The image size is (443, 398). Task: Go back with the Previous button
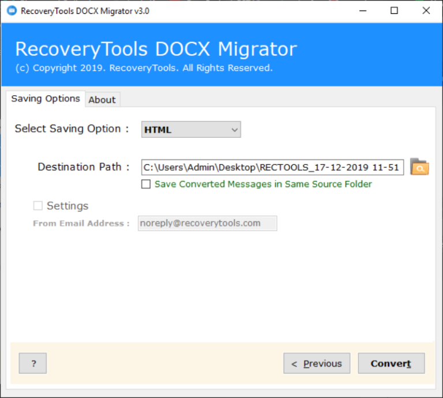[x=317, y=363]
